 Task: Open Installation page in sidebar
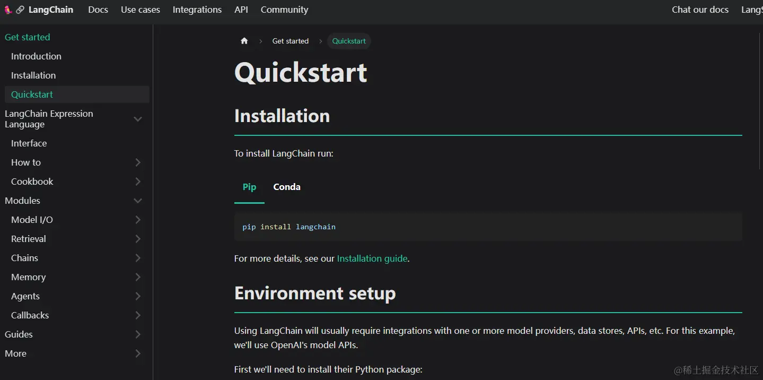point(33,75)
